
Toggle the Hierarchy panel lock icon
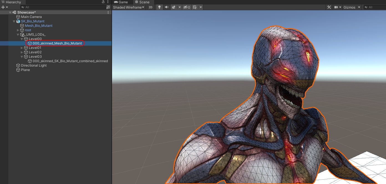click(103, 2)
